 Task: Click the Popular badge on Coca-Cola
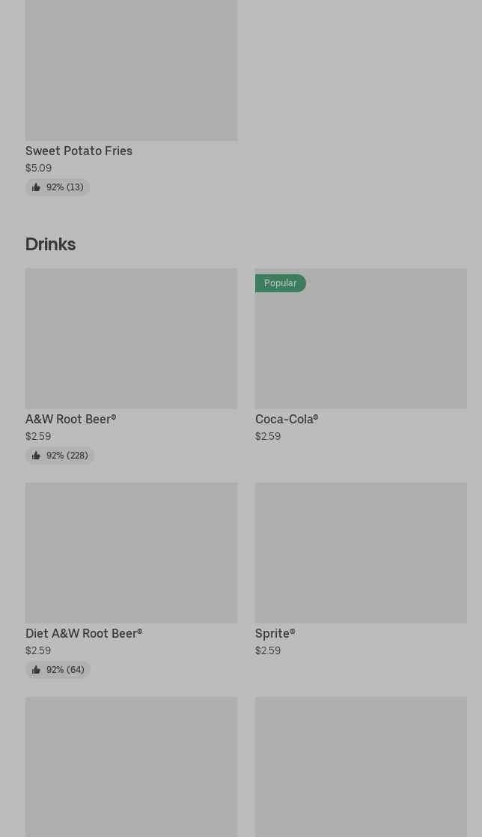281,283
